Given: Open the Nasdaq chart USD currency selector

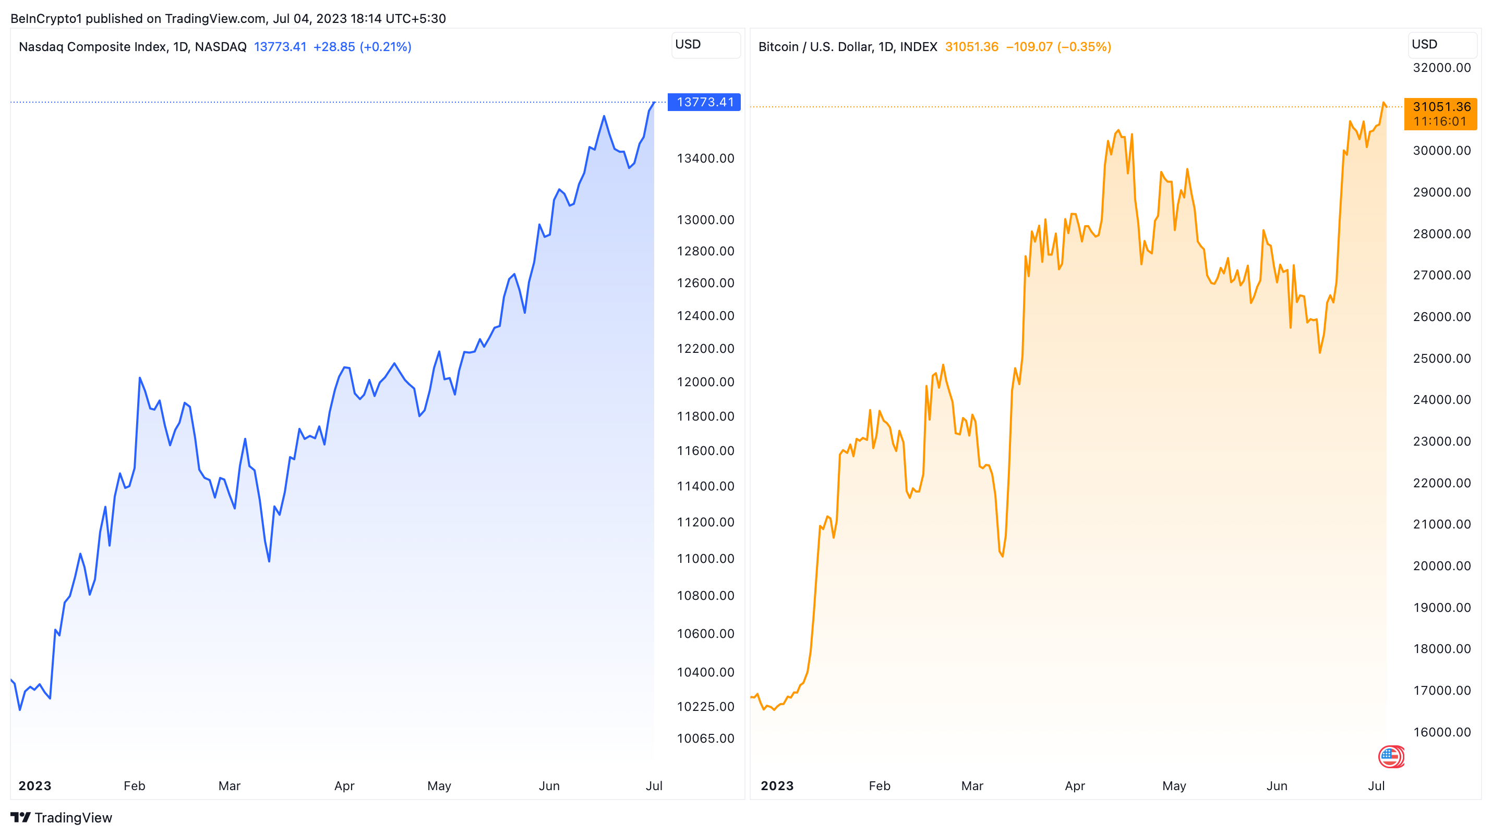Looking at the screenshot, I should [x=705, y=44].
